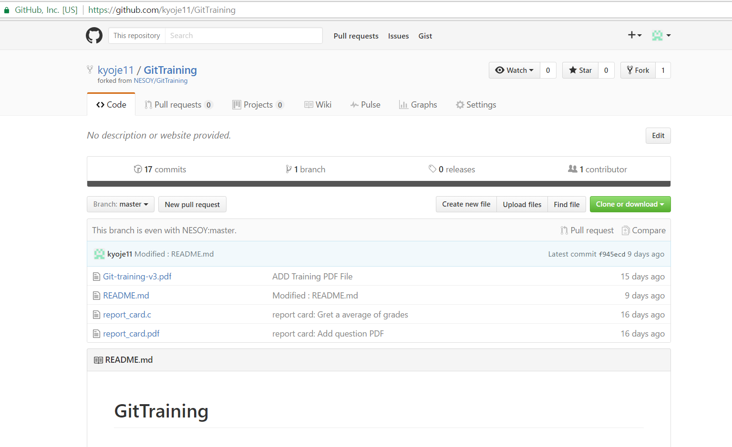Fork the repository with Fork button
Viewport: 732px width, 447px height.
(638, 70)
